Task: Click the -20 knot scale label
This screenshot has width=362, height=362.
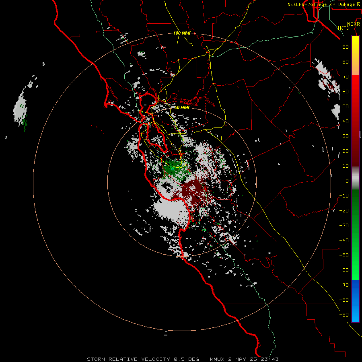Action: [x=344, y=210]
